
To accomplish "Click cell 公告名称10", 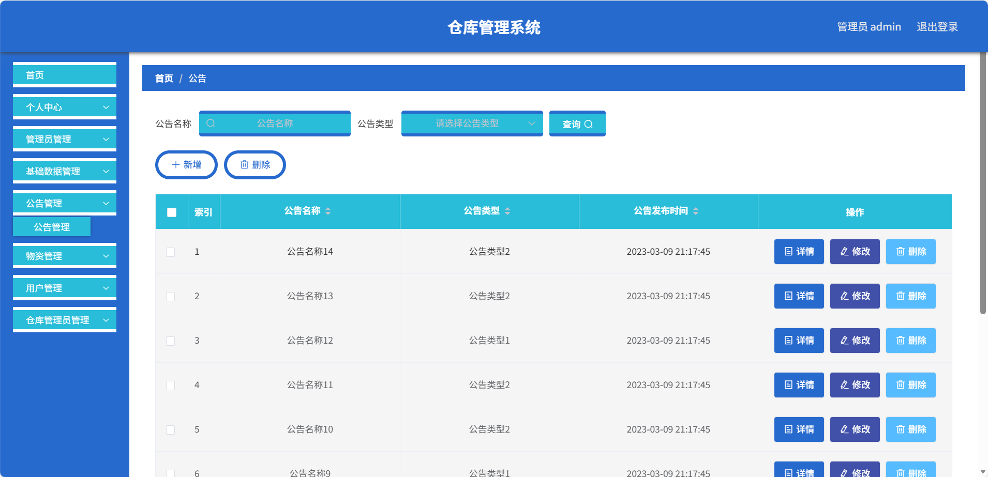I will pos(310,429).
